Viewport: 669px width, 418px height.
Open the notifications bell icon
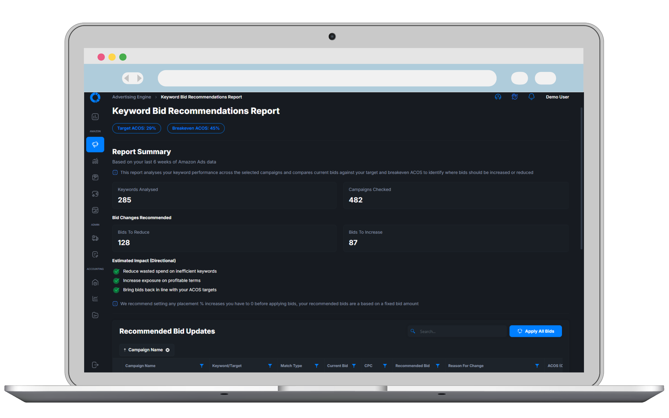pos(531,97)
